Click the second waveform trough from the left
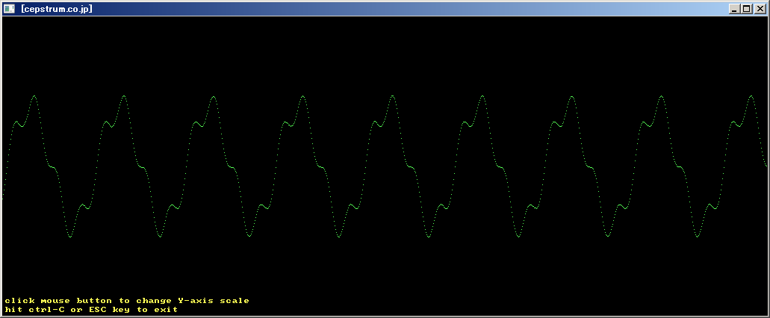 point(160,237)
